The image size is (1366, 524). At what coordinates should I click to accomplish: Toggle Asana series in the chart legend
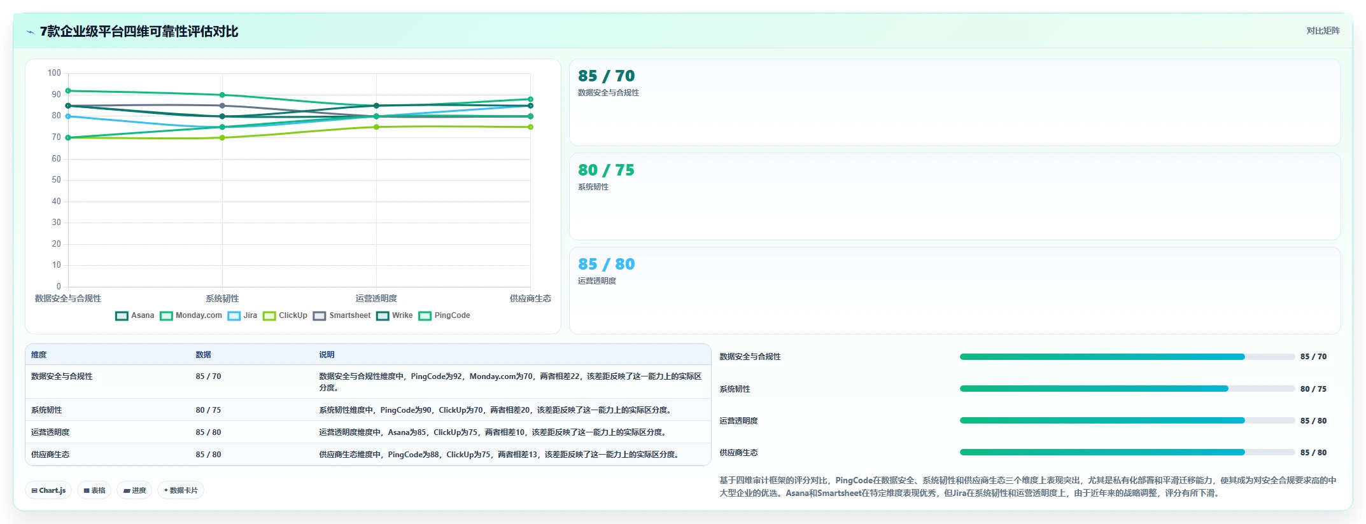click(x=135, y=315)
